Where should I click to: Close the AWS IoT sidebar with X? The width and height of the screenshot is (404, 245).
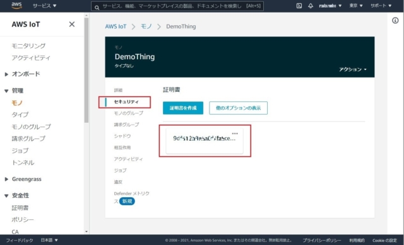(x=72, y=24)
